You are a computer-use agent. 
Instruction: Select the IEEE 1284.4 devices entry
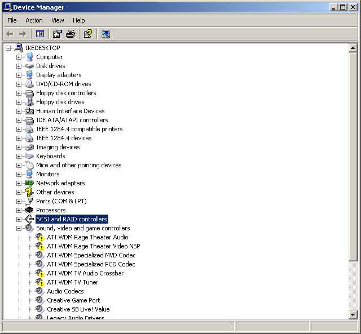coord(64,138)
